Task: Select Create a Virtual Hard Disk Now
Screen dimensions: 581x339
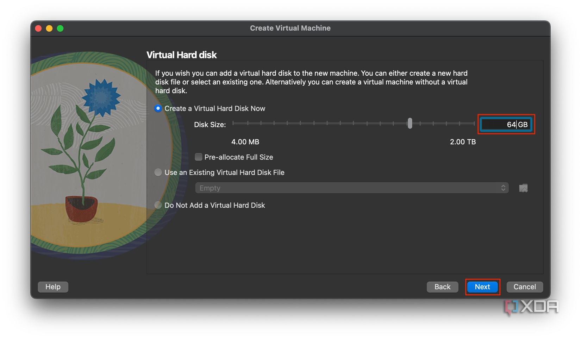Action: point(158,108)
